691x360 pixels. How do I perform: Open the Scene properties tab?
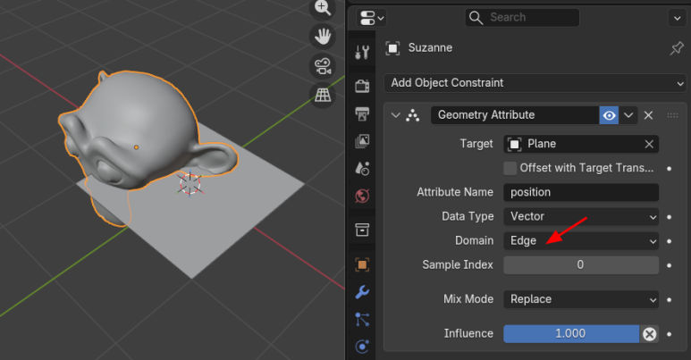362,168
